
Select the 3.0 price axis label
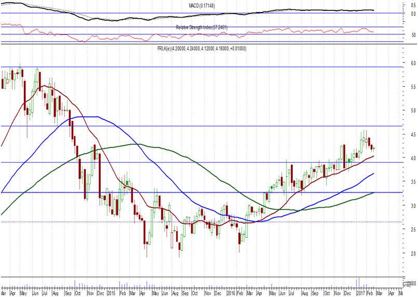(x=413, y=206)
